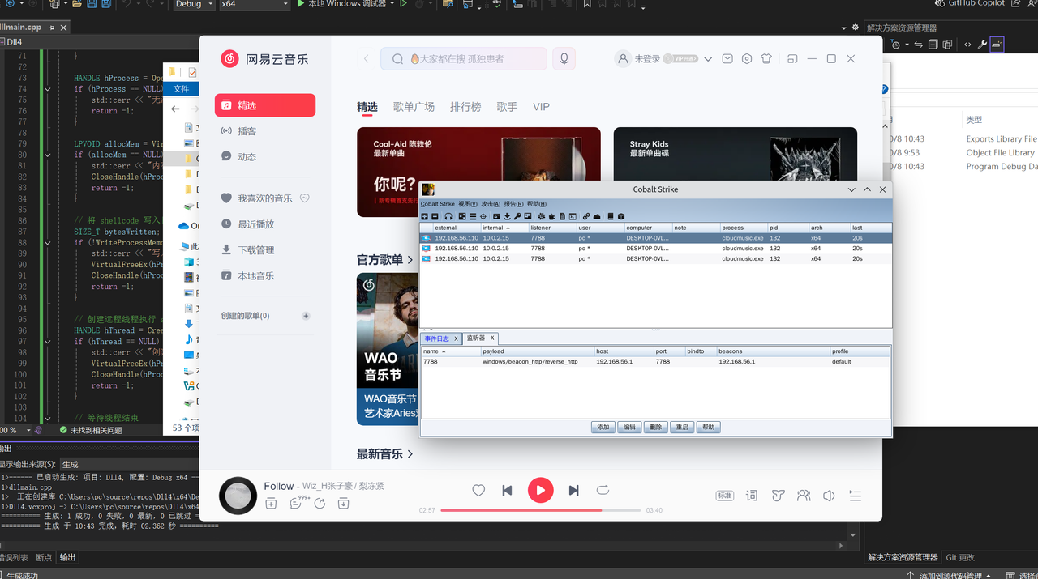Click the microphone voice search icon in NetEase Music

tap(564, 58)
